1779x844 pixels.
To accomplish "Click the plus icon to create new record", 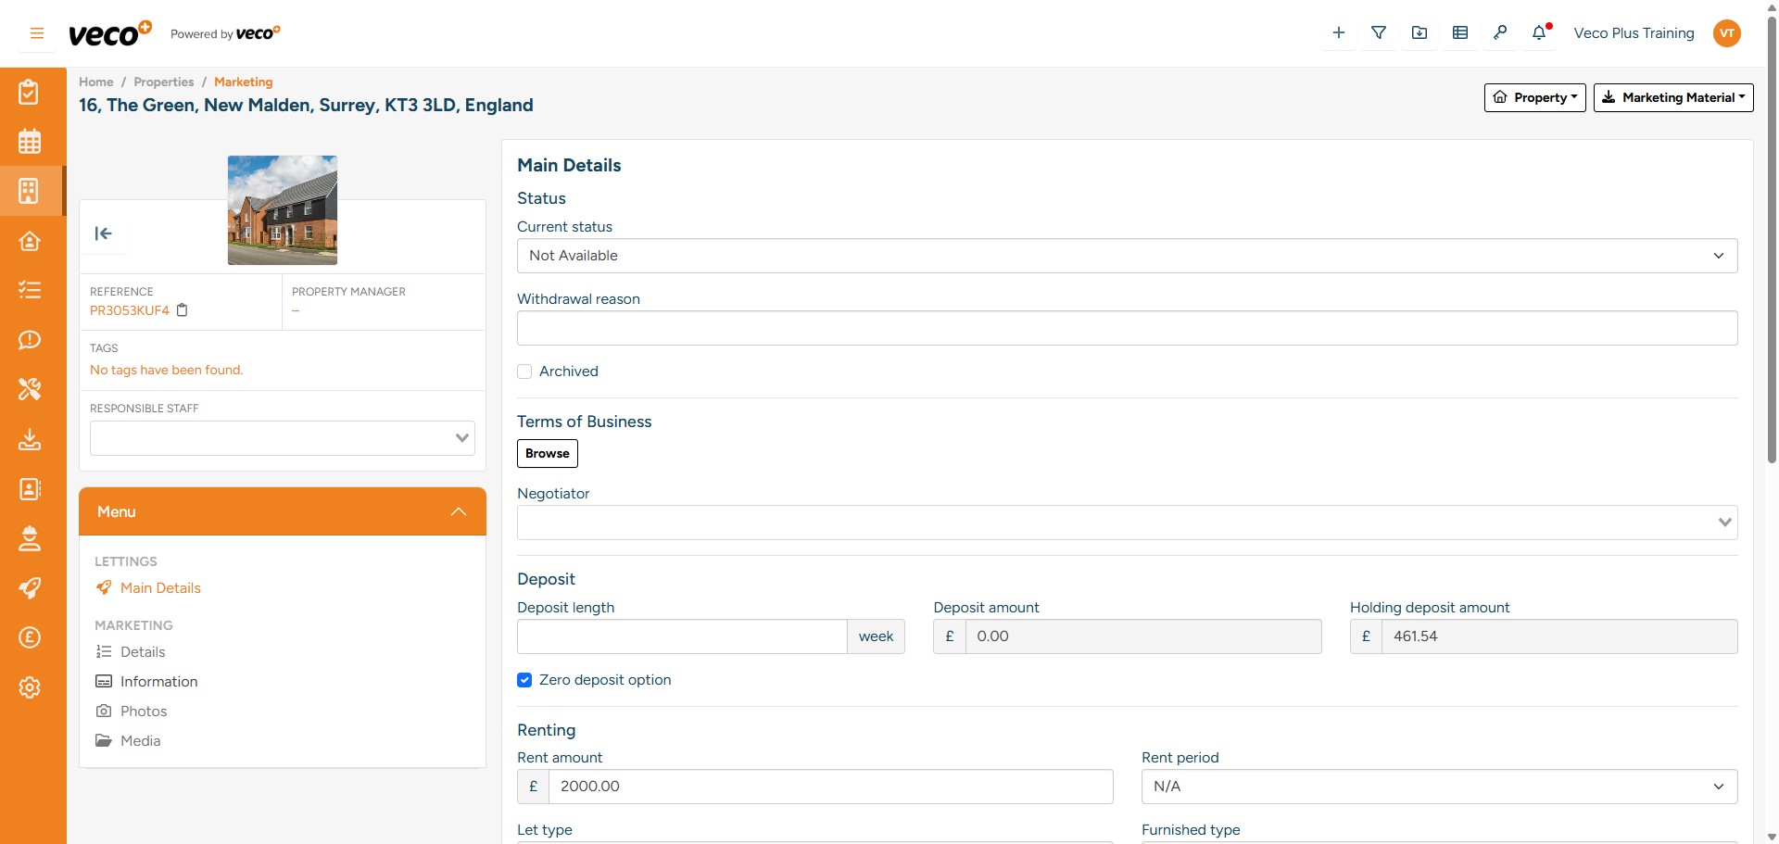I will (x=1338, y=32).
